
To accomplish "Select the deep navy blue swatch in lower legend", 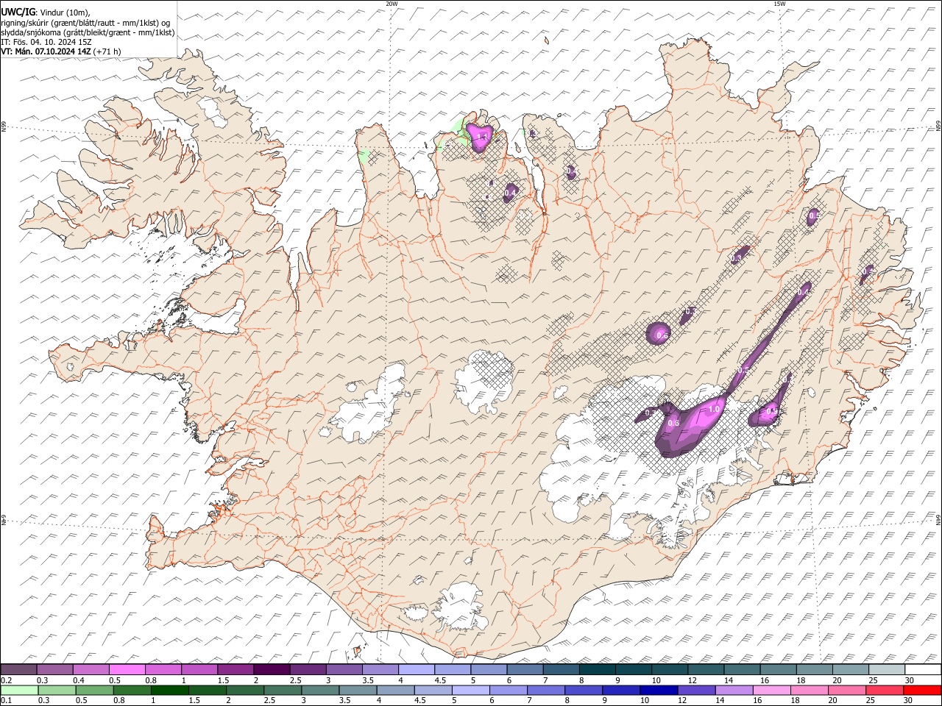I will click(x=658, y=690).
